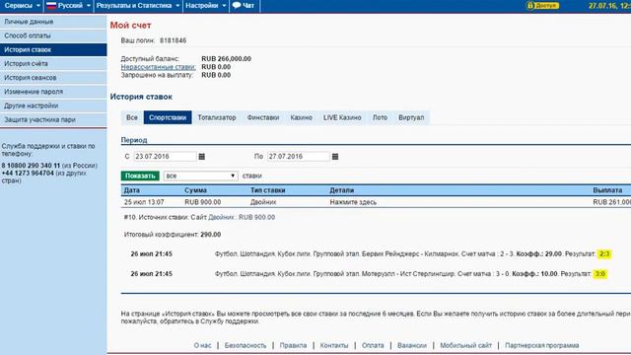Open the Нерассчитанные ставки link
Screen dimensions: 631x355
(x=158, y=67)
